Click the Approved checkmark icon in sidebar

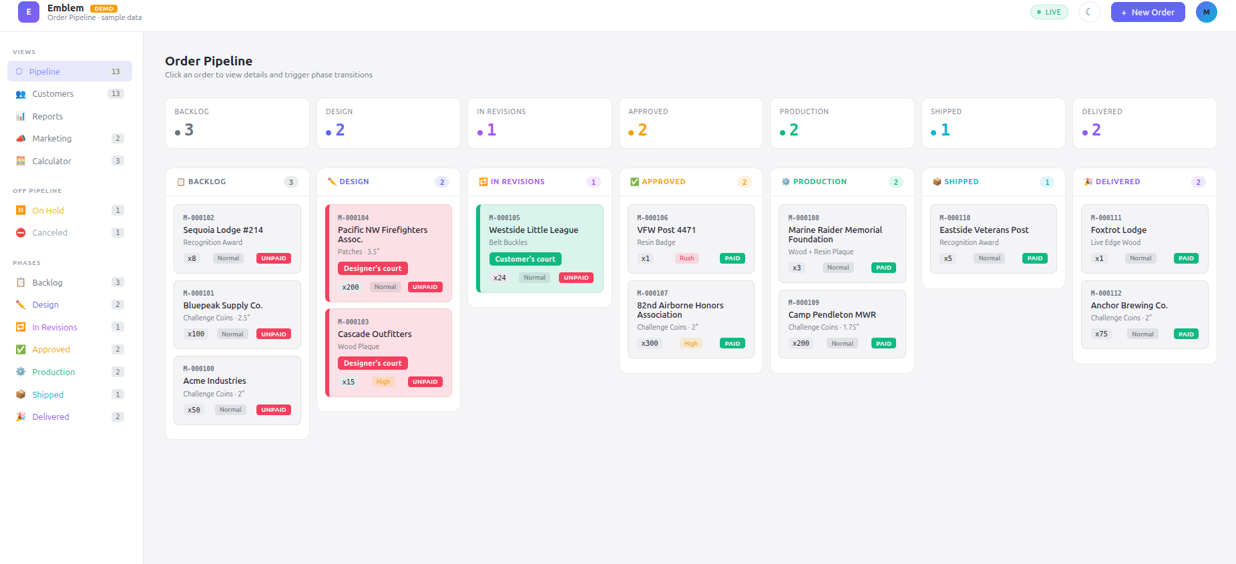21,349
